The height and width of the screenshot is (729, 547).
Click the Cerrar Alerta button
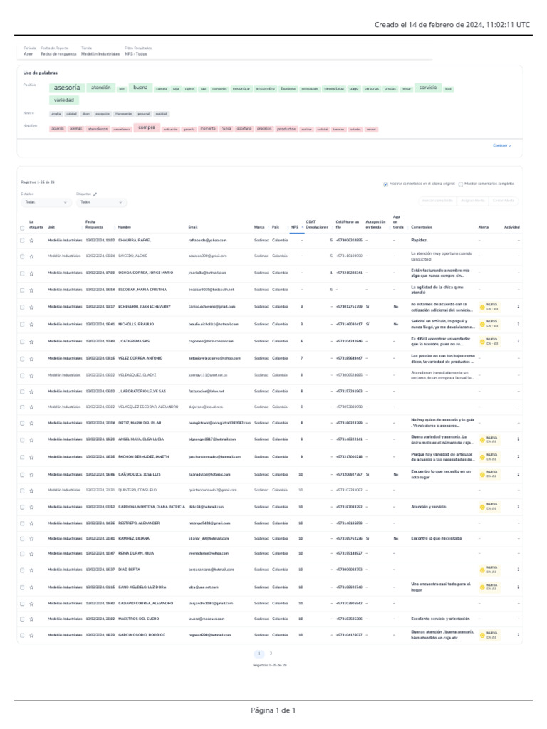pyautogui.click(x=504, y=201)
